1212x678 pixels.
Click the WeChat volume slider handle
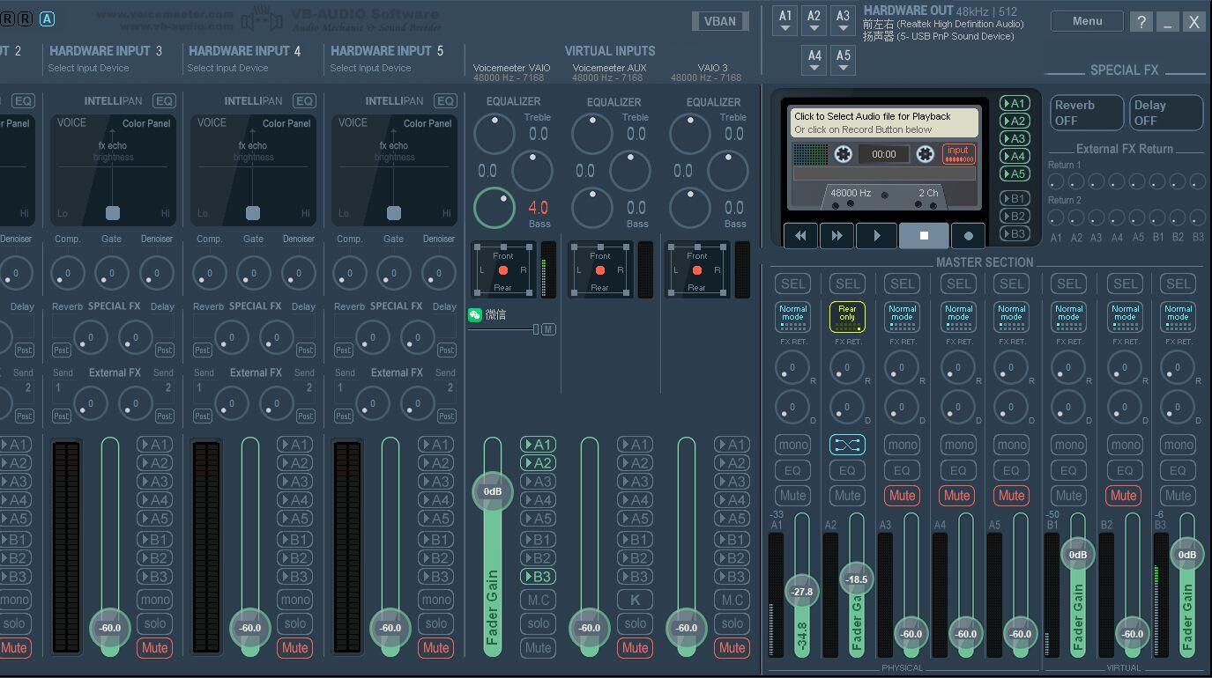[535, 329]
